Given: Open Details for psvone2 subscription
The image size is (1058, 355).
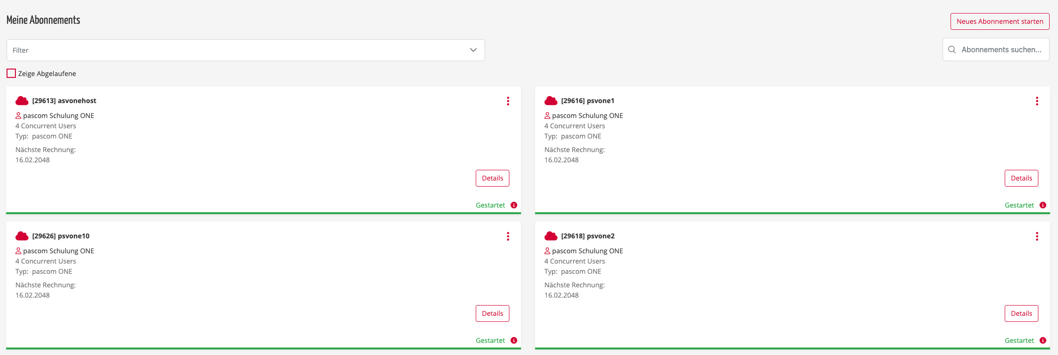Looking at the screenshot, I should click(x=1022, y=313).
